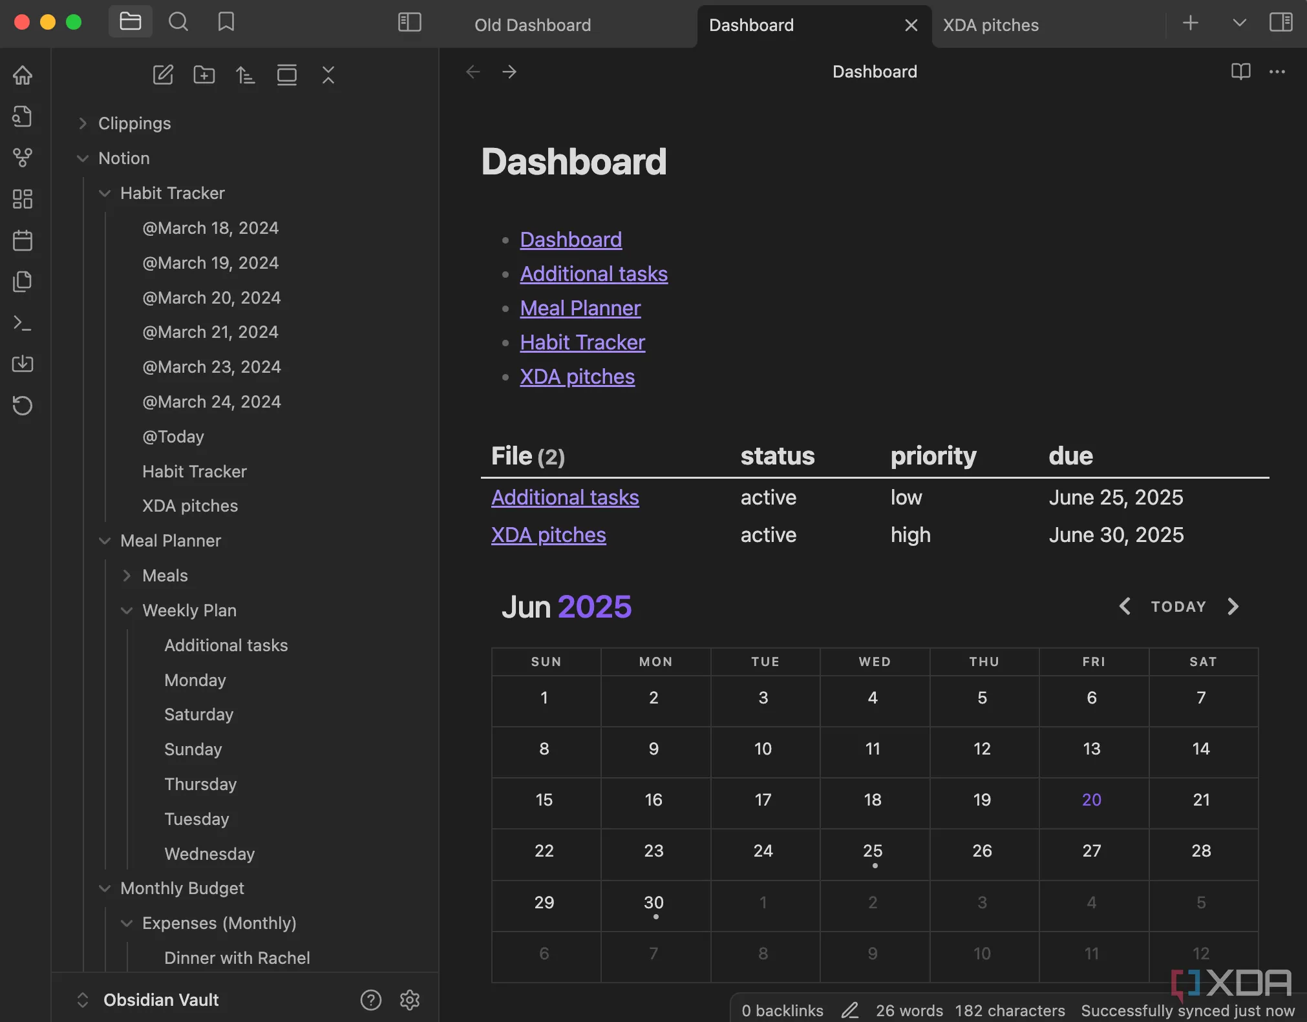Click the search icon
The width and height of the screenshot is (1307, 1022).
click(x=178, y=23)
